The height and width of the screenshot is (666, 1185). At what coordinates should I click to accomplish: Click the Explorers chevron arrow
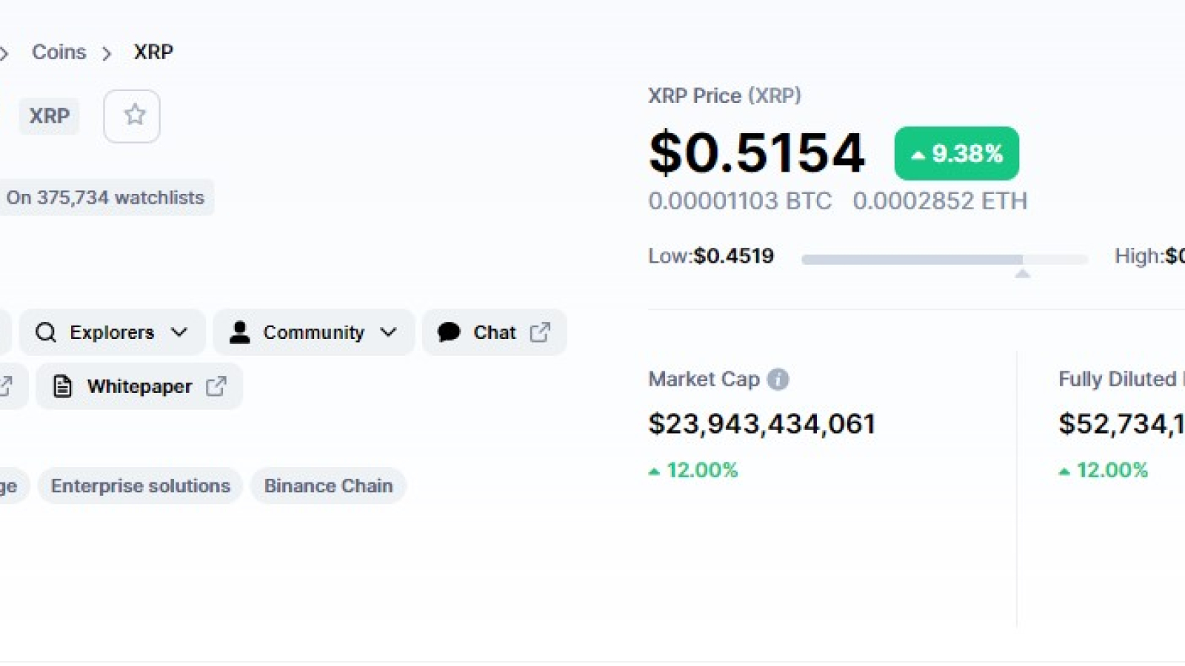[x=179, y=332]
